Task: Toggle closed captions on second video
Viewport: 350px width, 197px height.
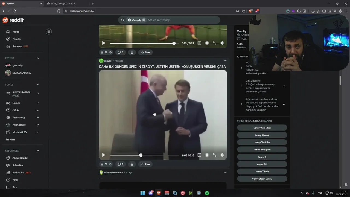Action: (199, 155)
